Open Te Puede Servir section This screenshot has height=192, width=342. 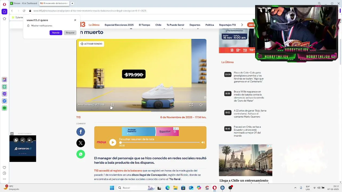click(x=176, y=25)
